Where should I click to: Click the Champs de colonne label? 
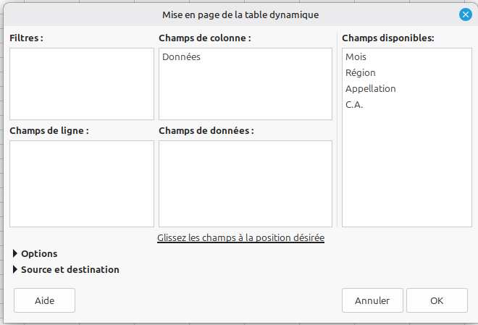point(205,38)
